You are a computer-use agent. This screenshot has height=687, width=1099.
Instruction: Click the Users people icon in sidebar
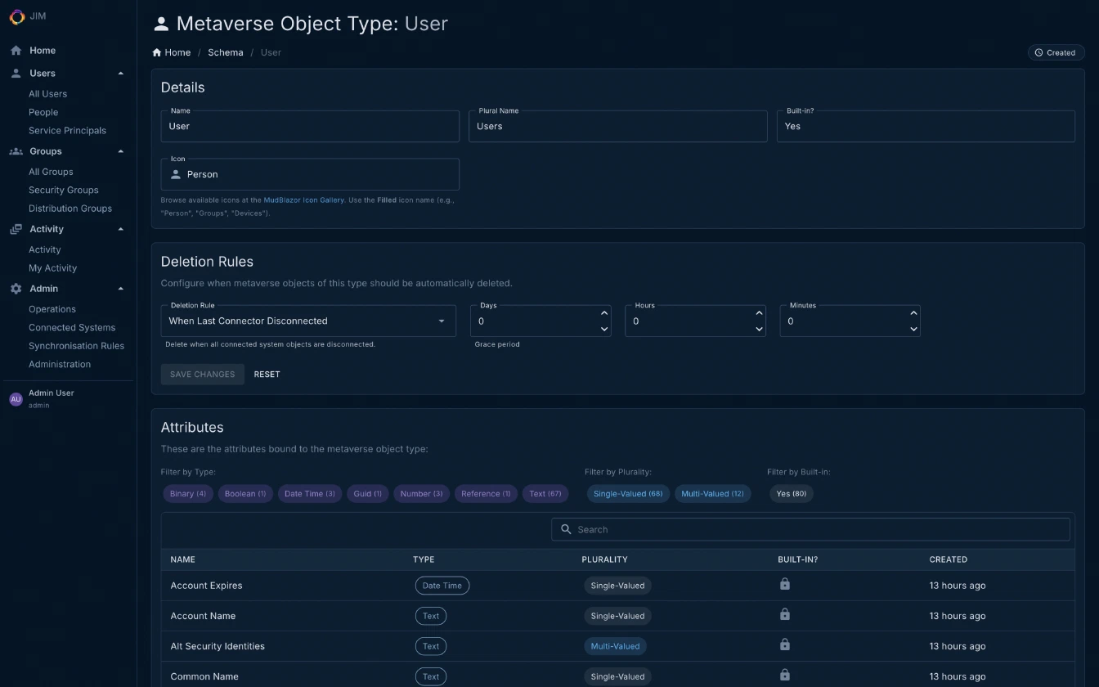pyautogui.click(x=15, y=73)
